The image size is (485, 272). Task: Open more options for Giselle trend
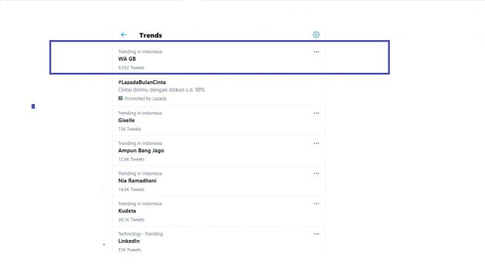pos(316,113)
